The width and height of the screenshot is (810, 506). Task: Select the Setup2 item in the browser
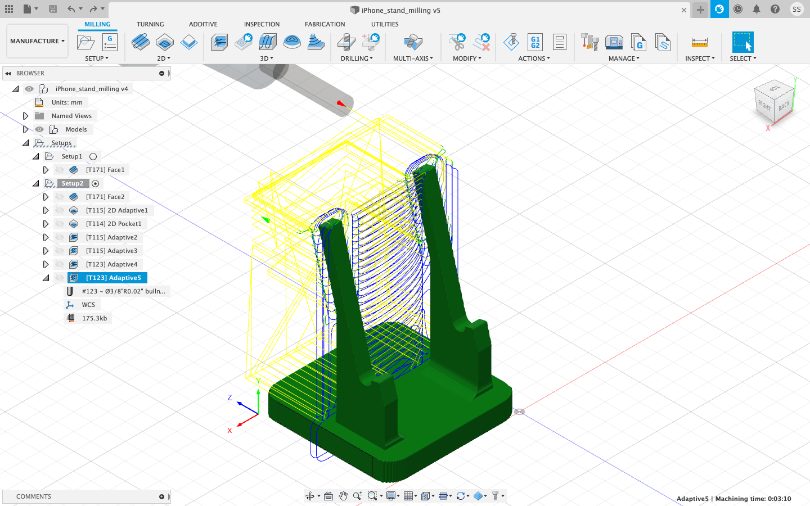(x=74, y=183)
